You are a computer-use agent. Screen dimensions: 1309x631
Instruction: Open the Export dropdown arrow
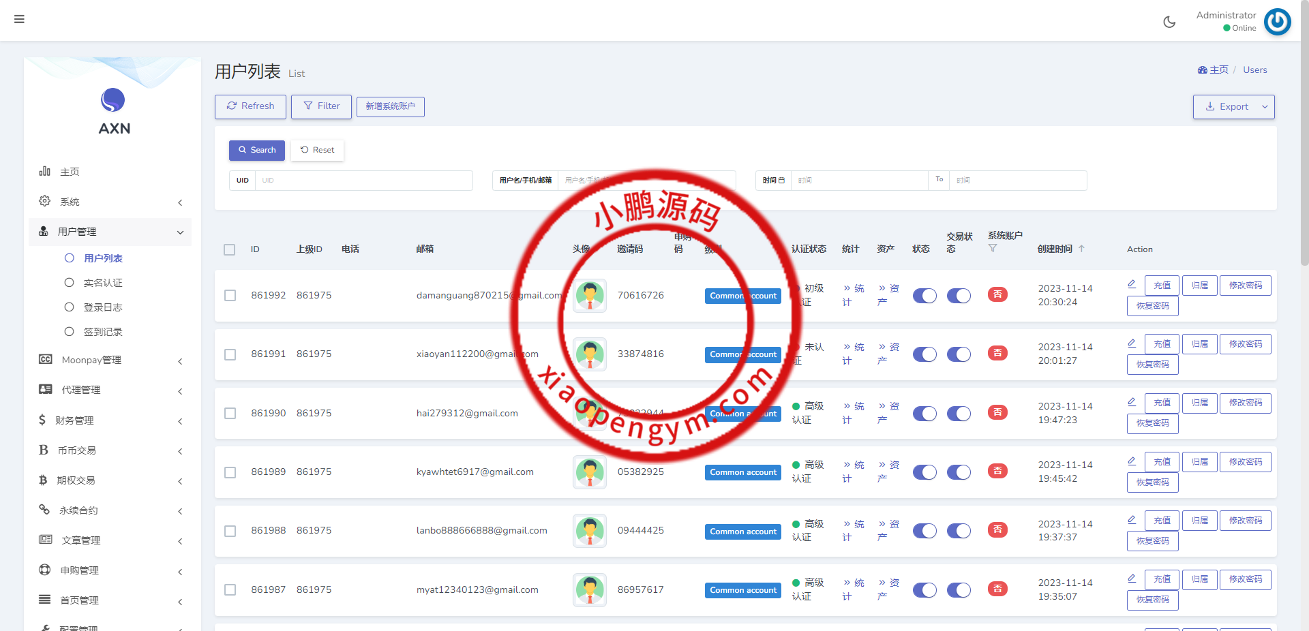[x=1265, y=107]
